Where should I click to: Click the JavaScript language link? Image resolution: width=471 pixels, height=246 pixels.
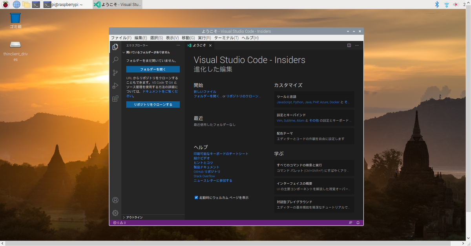[284, 102]
